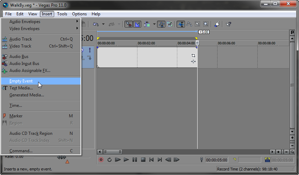Image resolution: width=299 pixels, height=175 pixels.
Task: Toggle Ignore Event Grouping icon
Action: click(x=170, y=24)
